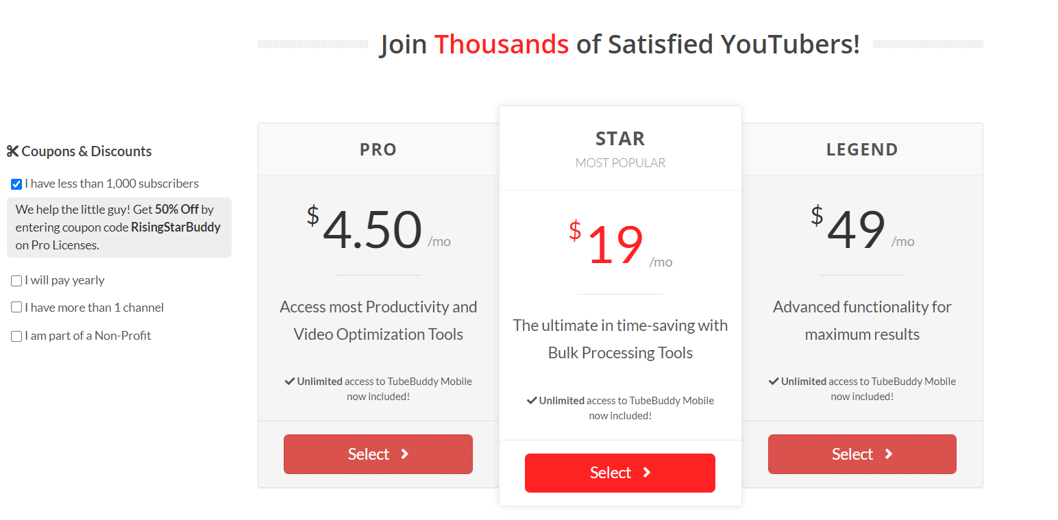Pick the Legend plan Select button

tap(862, 454)
